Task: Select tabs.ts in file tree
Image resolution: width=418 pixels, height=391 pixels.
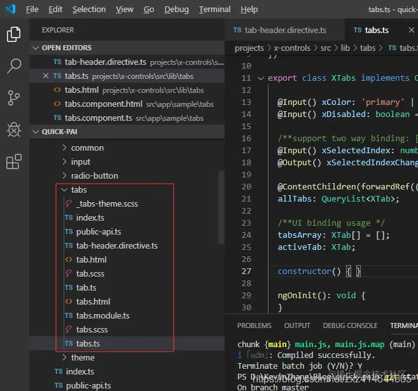Action: (x=127, y=343)
